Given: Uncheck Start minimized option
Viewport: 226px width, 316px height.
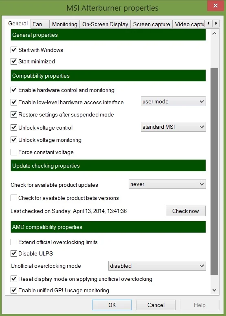Looking at the screenshot, I should 14,61.
